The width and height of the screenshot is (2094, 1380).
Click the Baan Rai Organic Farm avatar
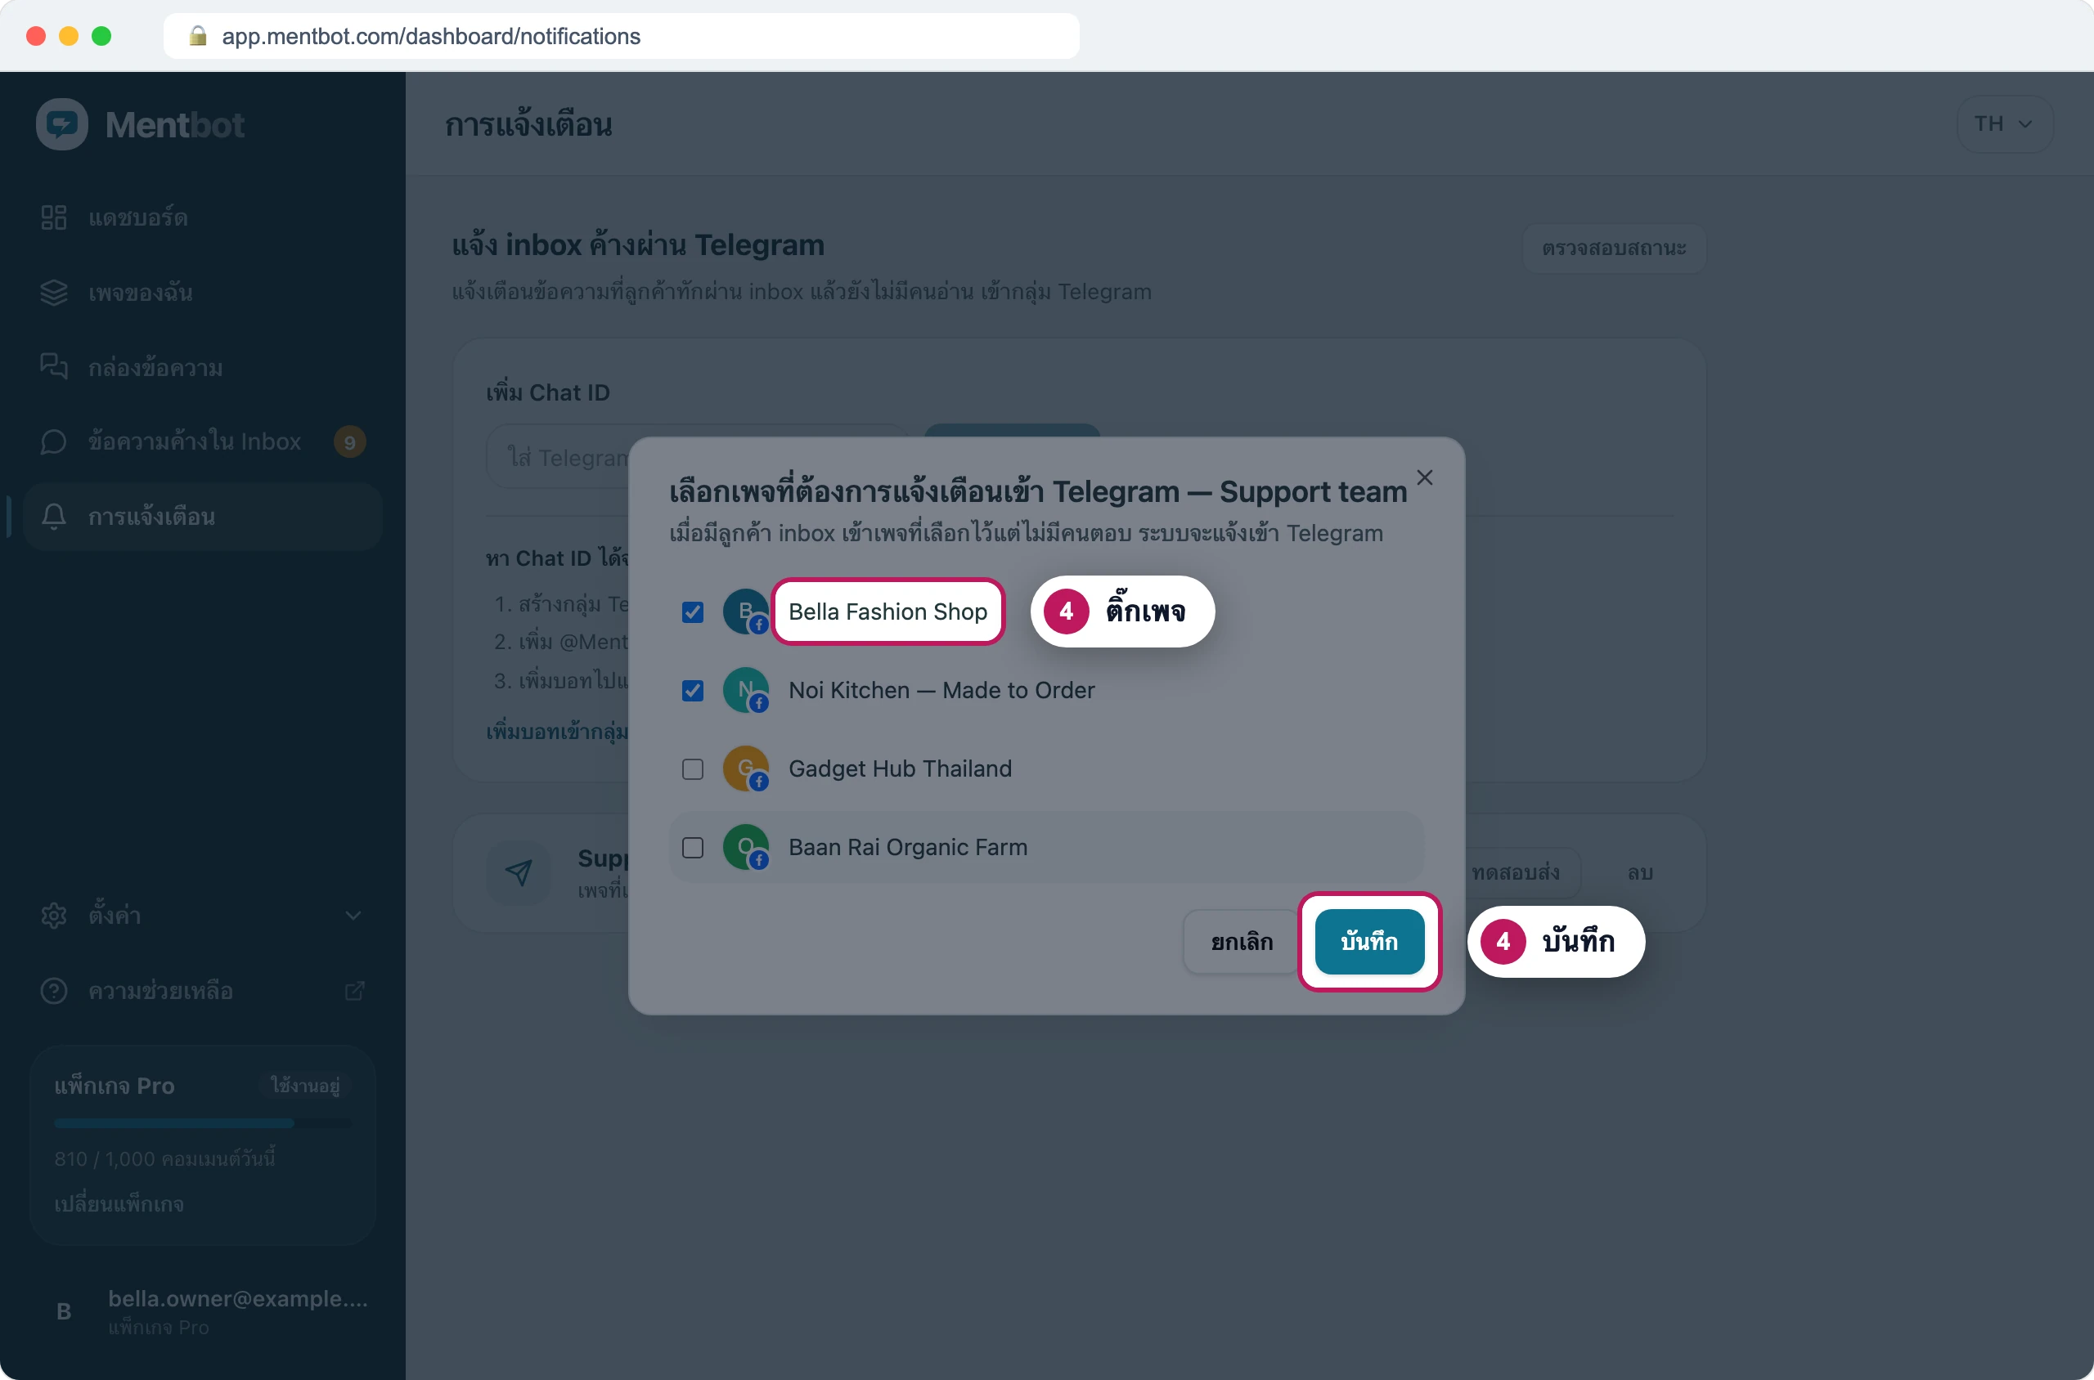coord(746,848)
